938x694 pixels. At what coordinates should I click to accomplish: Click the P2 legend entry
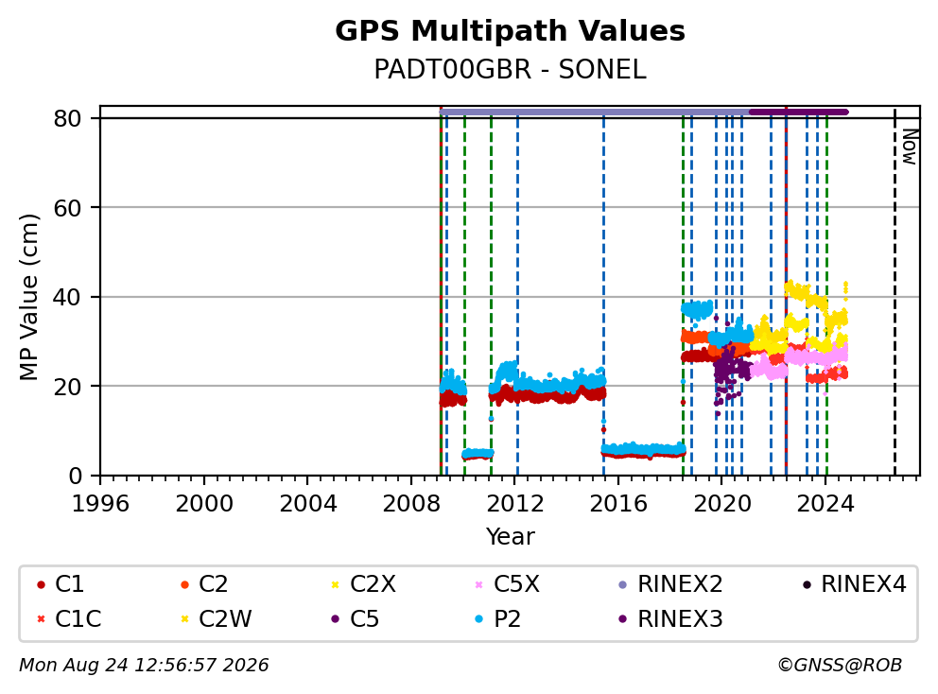coord(497,618)
